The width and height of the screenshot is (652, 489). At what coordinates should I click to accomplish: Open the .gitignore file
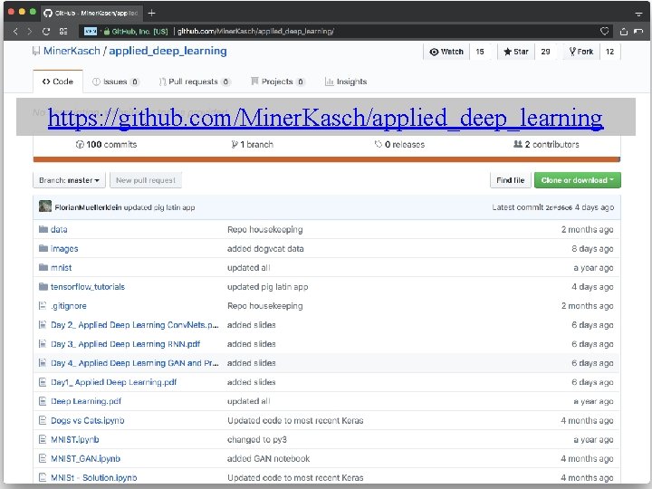pyautogui.click(x=69, y=306)
